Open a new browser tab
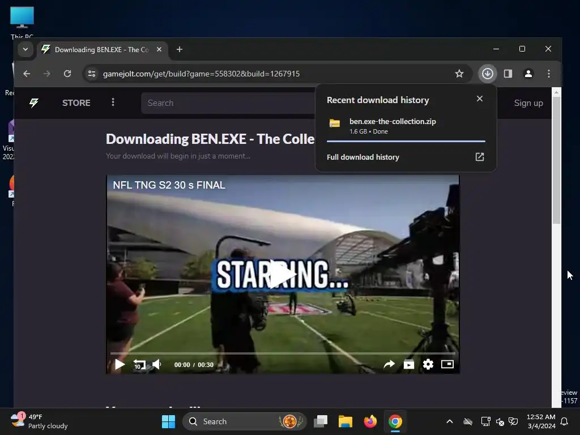The height and width of the screenshot is (435, 580). click(x=180, y=49)
